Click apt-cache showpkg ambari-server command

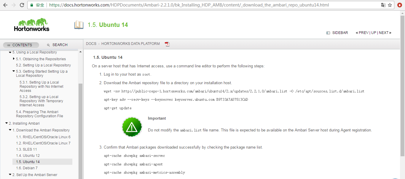tap(134, 156)
